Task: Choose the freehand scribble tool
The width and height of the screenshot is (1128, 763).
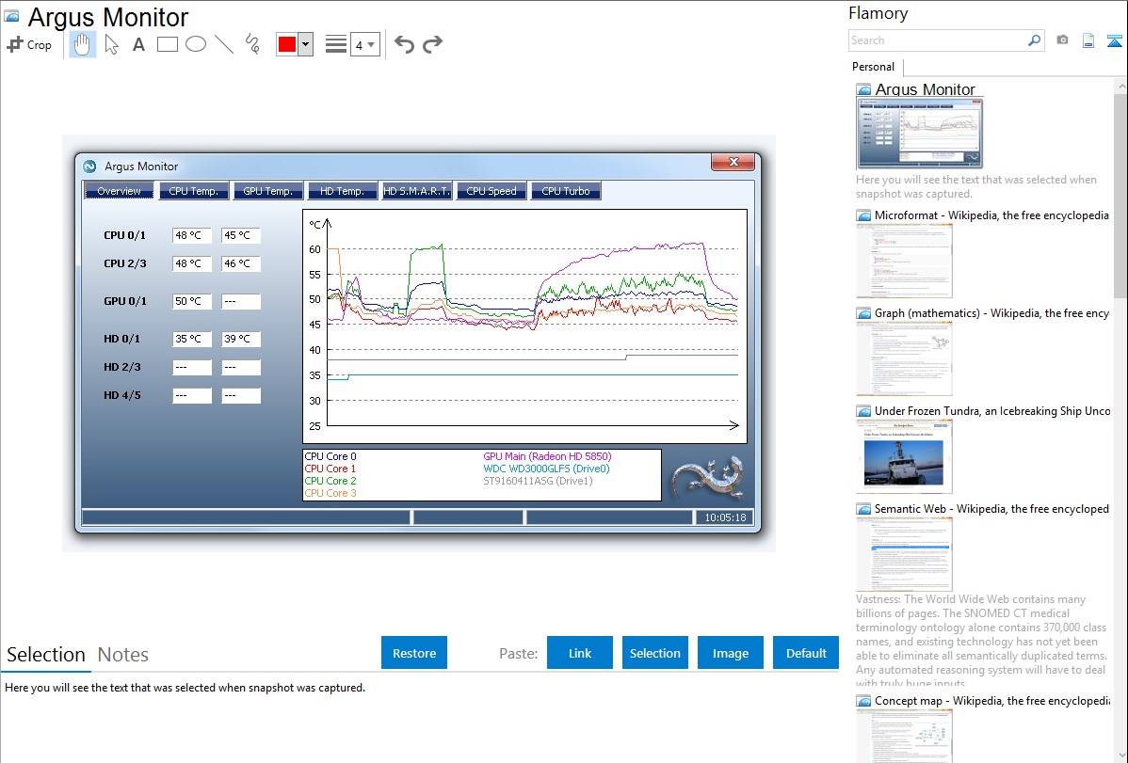Action: pyautogui.click(x=252, y=44)
